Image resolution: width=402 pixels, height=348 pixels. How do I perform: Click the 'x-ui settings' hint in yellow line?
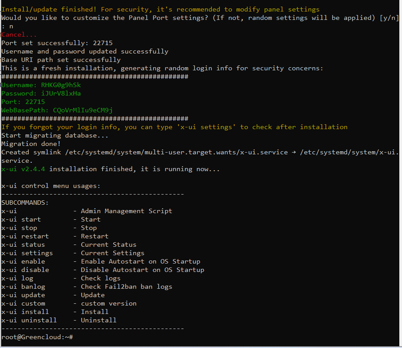coord(206,127)
